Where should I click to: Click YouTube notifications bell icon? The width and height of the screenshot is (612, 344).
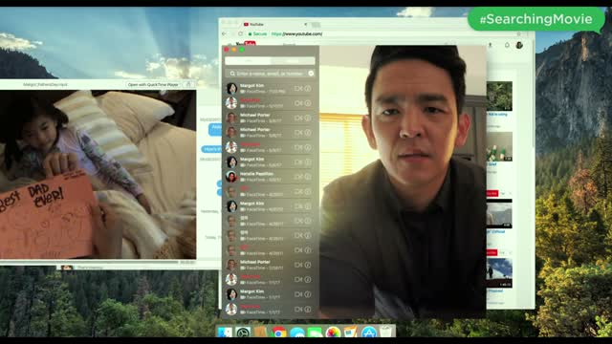point(507,45)
